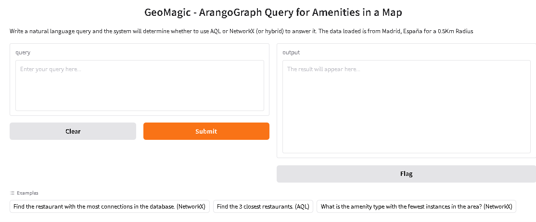Click the description text about Madrid data
536x222 pixels.
point(242,31)
